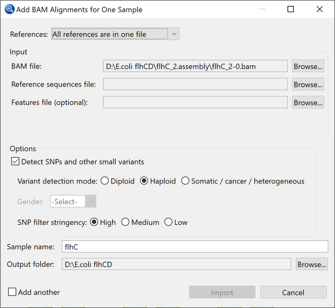Browse for a BAM file
Screen dimensions: 335x308
[x=308, y=66]
